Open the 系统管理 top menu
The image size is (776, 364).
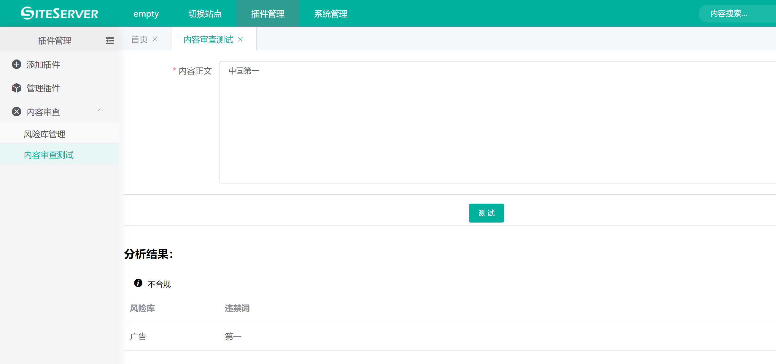(331, 14)
